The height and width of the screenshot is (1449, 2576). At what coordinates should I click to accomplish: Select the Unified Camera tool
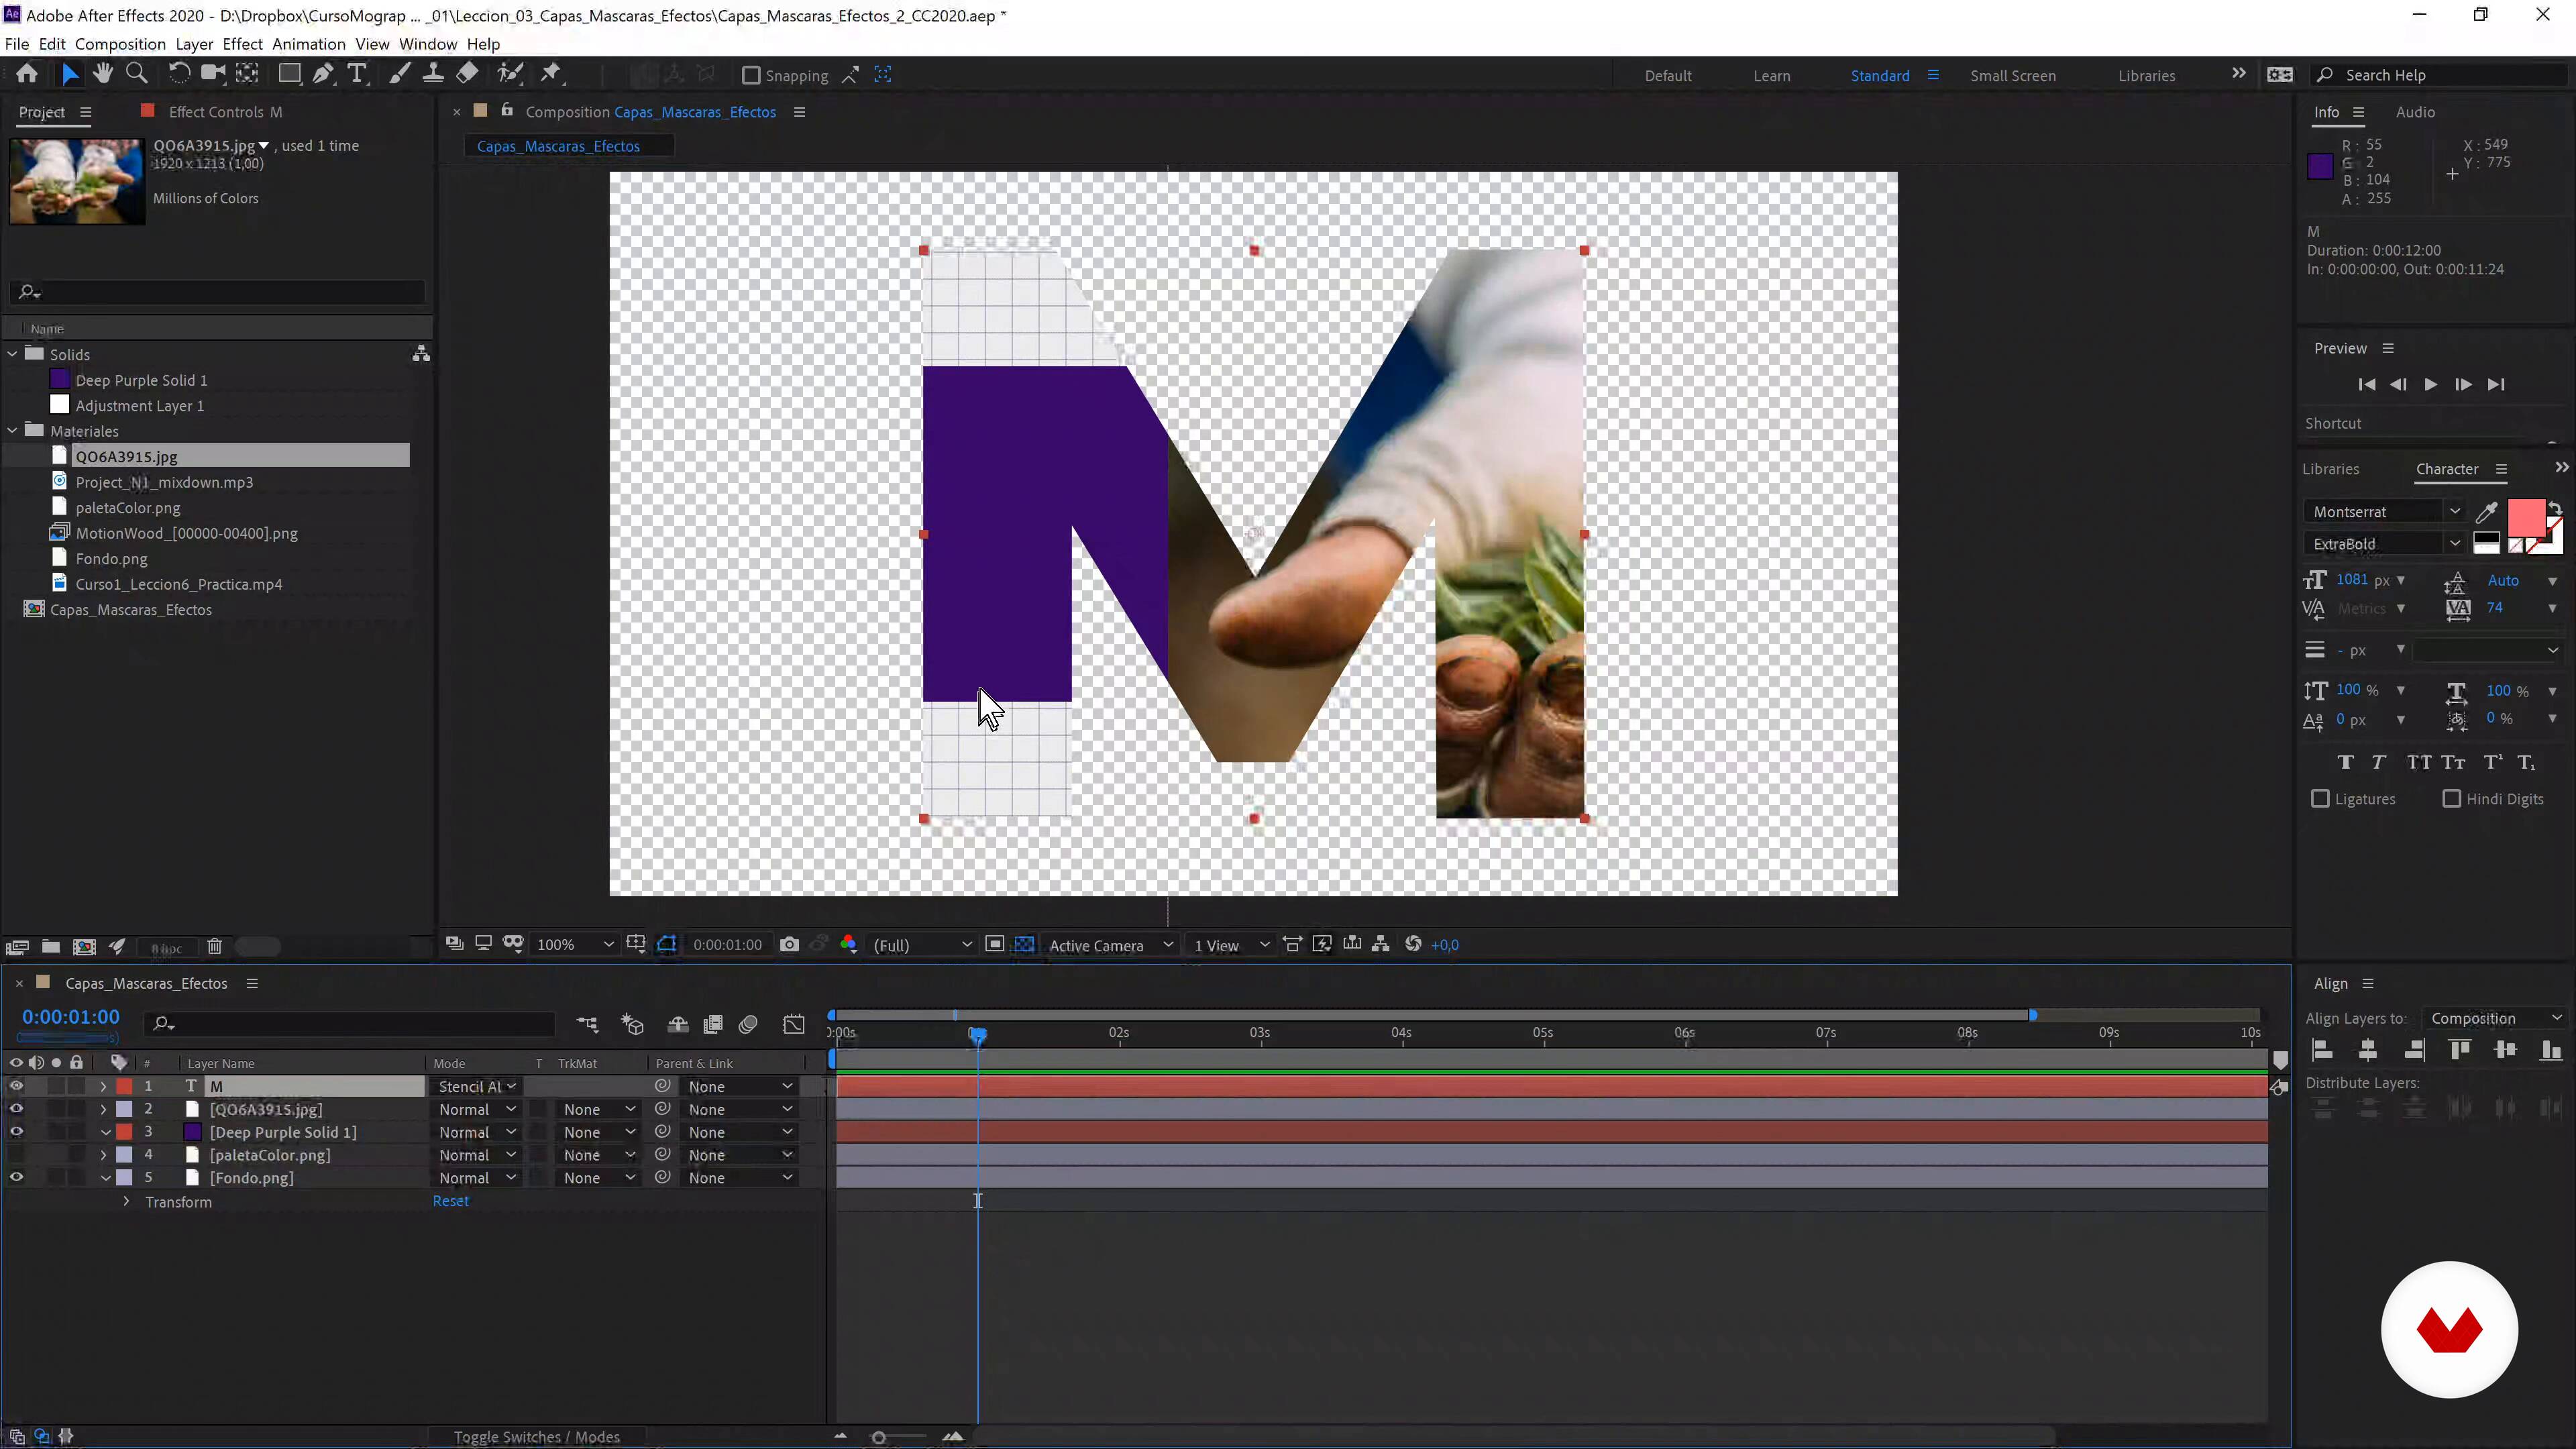[x=213, y=74]
